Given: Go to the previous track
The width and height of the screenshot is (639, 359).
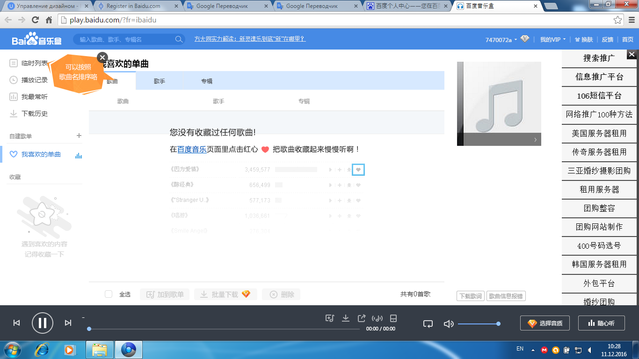Looking at the screenshot, I should 16,323.
